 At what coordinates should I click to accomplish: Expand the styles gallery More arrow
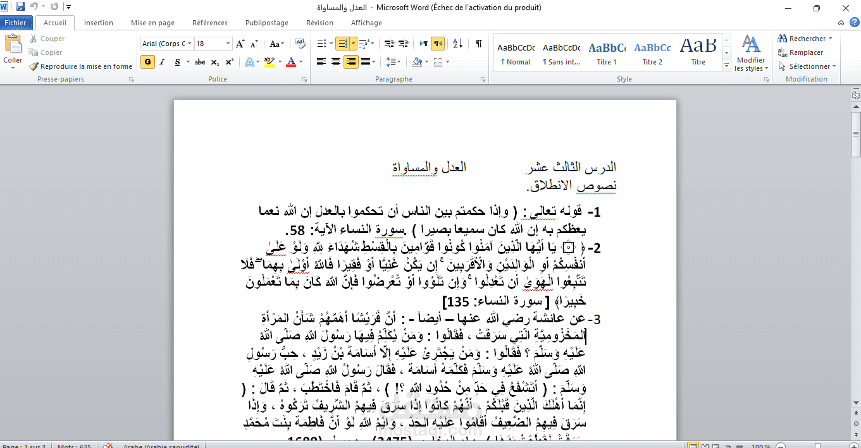pyautogui.click(x=727, y=64)
